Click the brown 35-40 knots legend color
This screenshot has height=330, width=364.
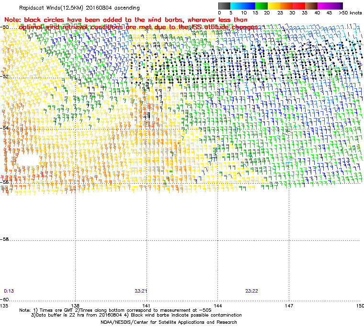[x=311, y=6]
